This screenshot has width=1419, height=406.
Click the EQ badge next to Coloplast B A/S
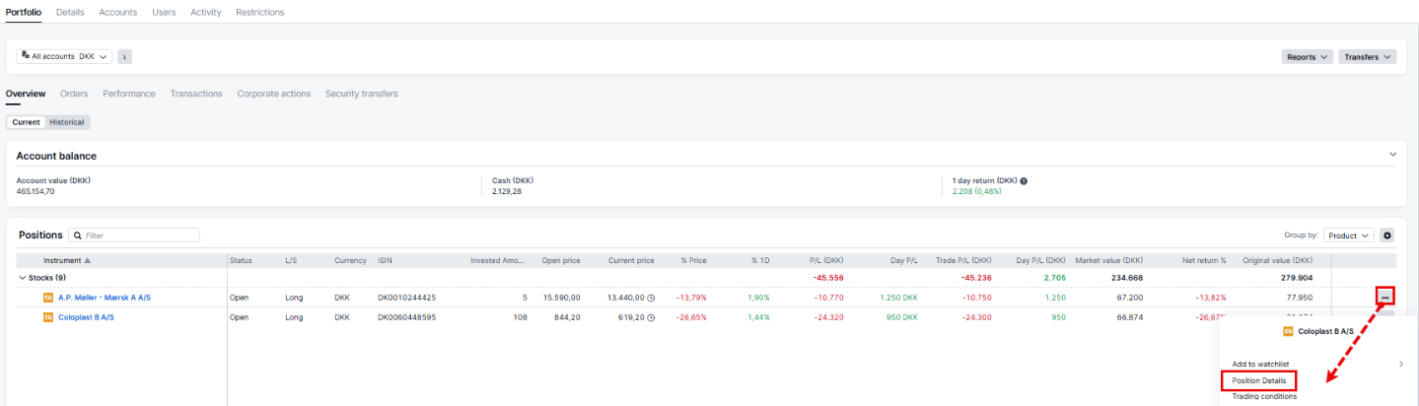(x=48, y=317)
